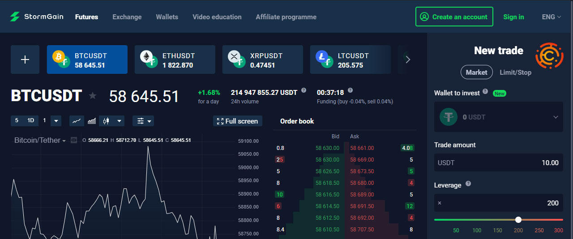Image resolution: width=573 pixels, height=239 pixels.
Task: Click bid price 58 610.50
Action: pyautogui.click(x=327, y=230)
